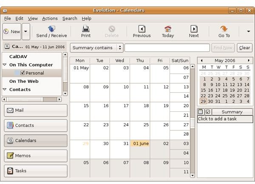Image resolution: width=255 pixels, height=184 pixels.
Task: Switch to Memos component
Action: tap(36, 156)
